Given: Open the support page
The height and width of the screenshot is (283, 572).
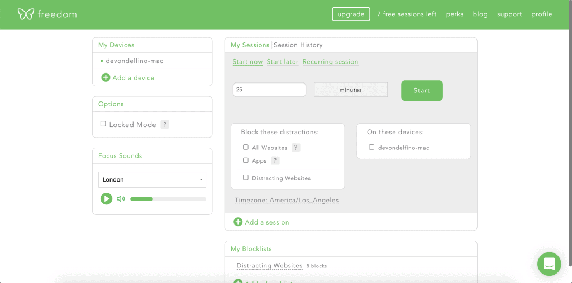Looking at the screenshot, I should point(509,14).
